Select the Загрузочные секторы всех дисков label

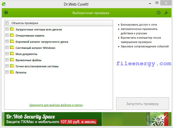click(x=39, y=29)
